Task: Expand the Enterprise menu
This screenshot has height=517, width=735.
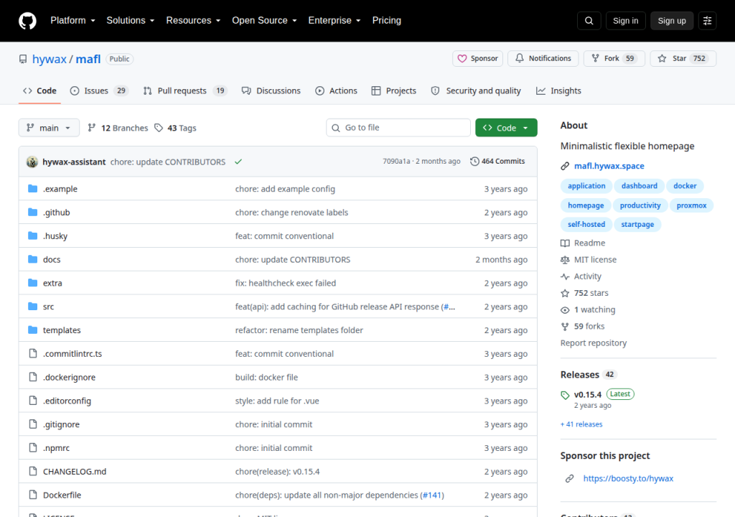Action: click(334, 21)
